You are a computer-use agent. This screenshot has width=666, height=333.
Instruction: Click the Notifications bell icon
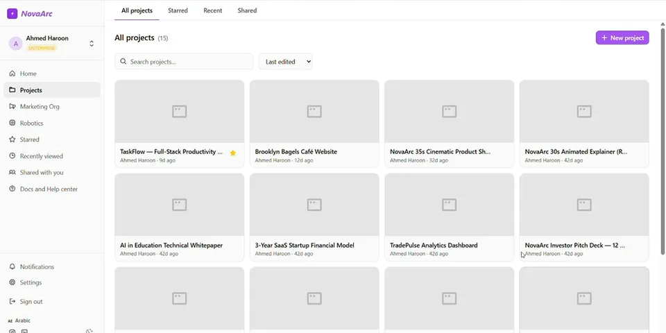pos(12,266)
